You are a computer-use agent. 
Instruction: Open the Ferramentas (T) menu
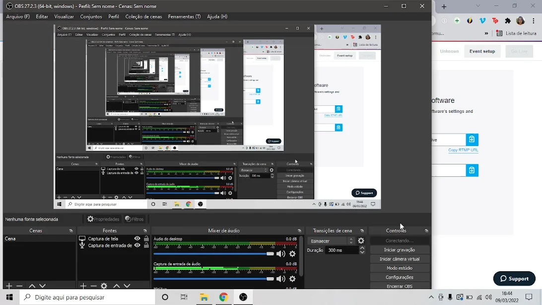coord(184,16)
